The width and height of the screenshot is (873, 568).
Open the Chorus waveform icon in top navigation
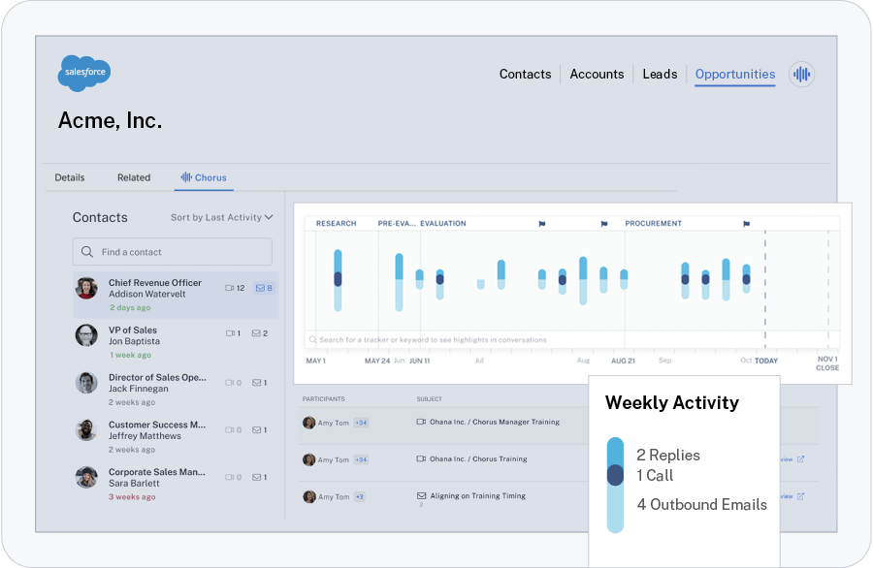click(x=802, y=74)
